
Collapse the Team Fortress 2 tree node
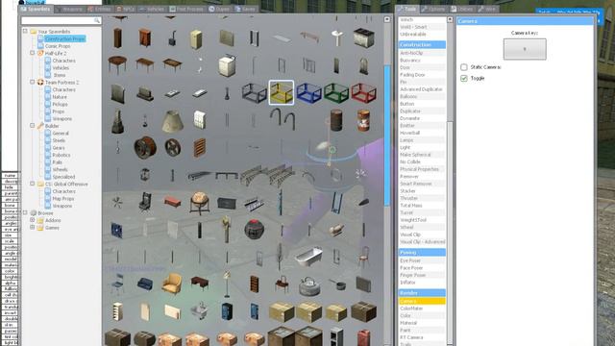click(x=32, y=82)
